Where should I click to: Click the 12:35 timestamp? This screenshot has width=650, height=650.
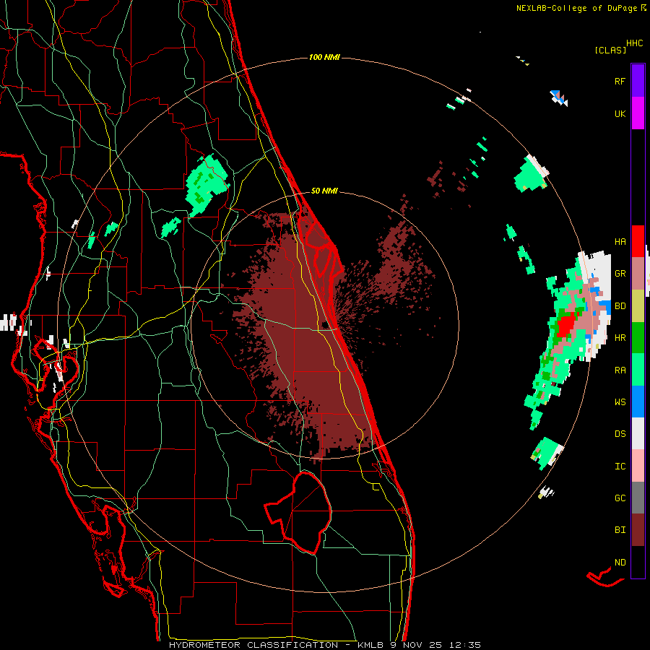coord(467,645)
